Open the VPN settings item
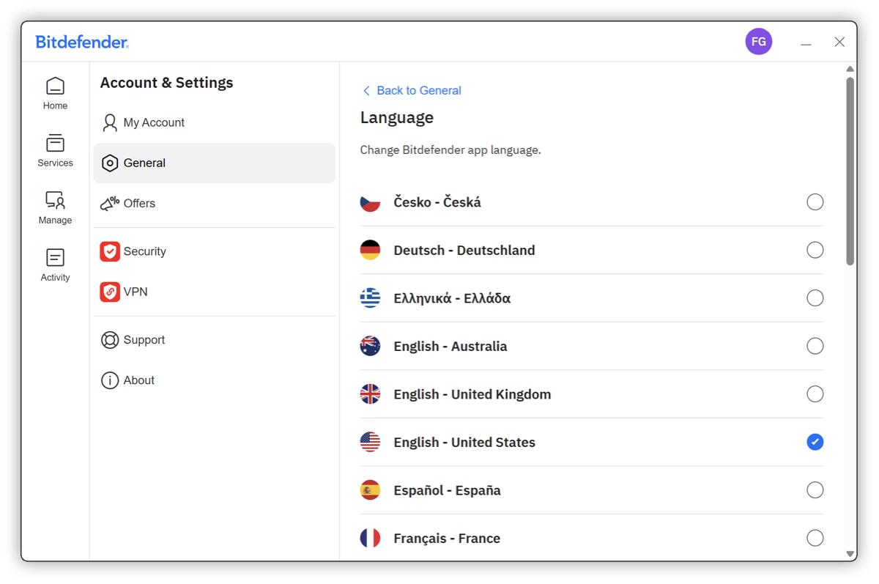This screenshot has height=584, width=879. coord(215,292)
